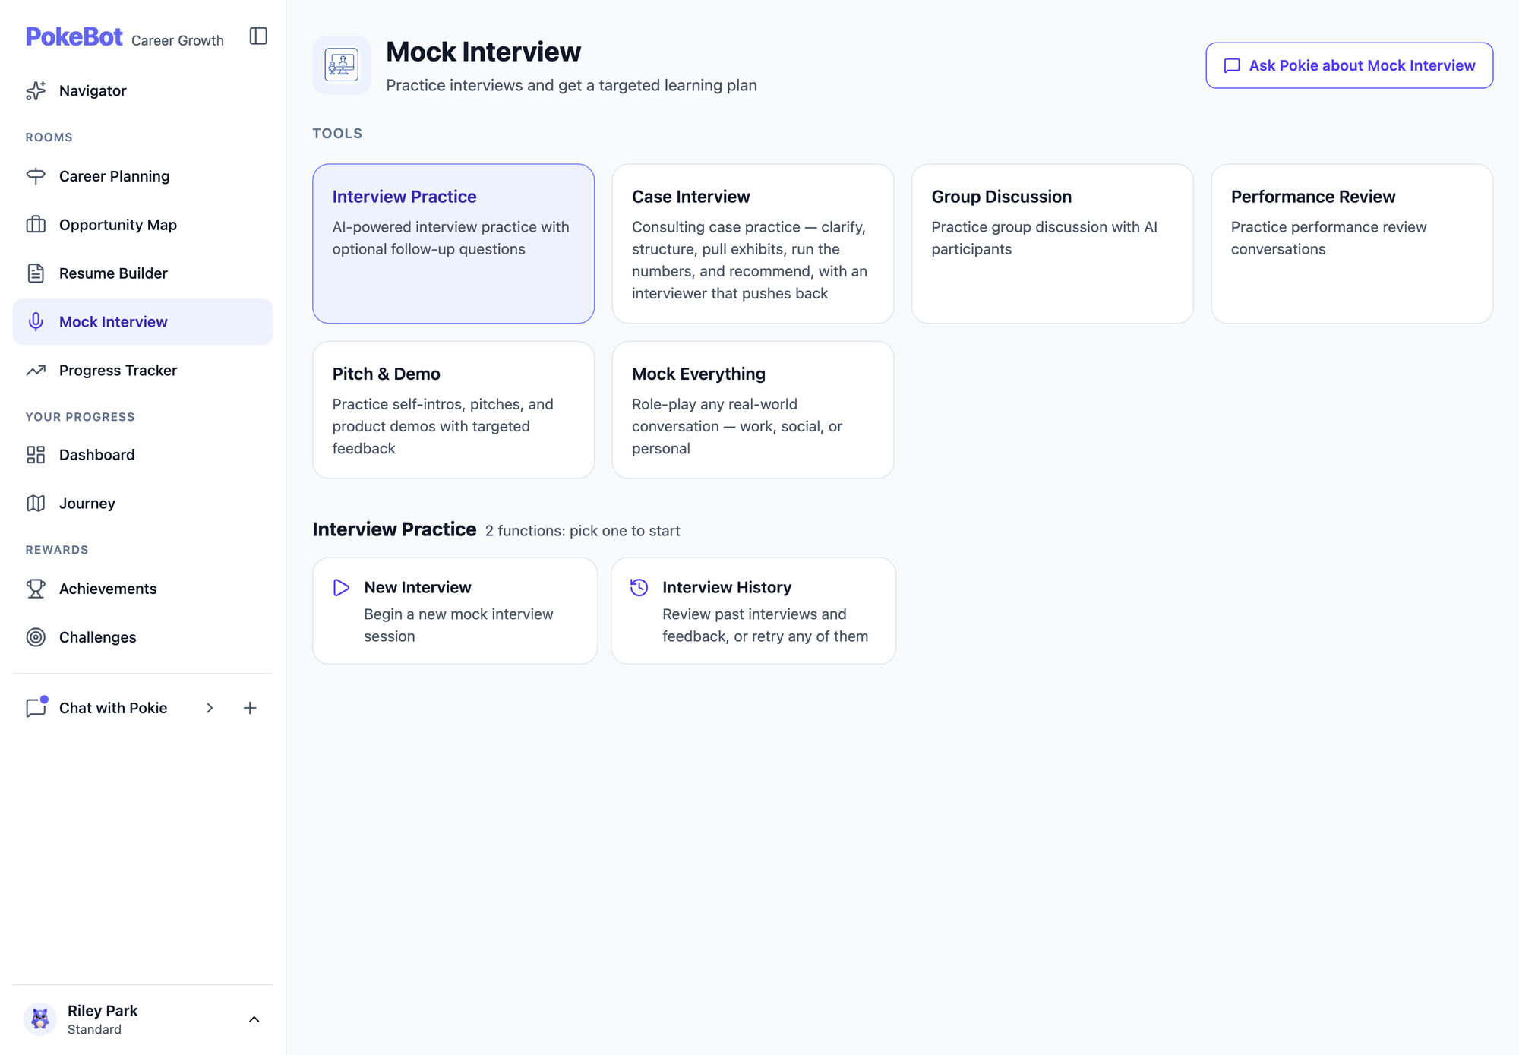This screenshot has height=1055, width=1519.
Task: Select the Interview Practice tool card
Action: coord(453,244)
